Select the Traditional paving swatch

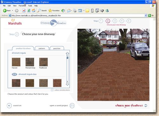44,62
